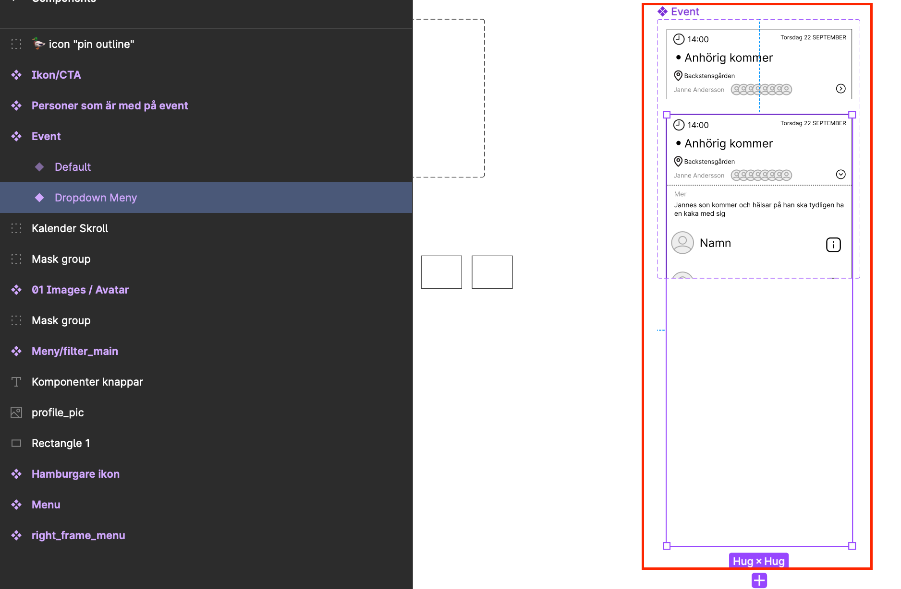901x589 pixels.
Task: Select the Hamburgare ikon layer
Action: pyautogui.click(x=206, y=474)
